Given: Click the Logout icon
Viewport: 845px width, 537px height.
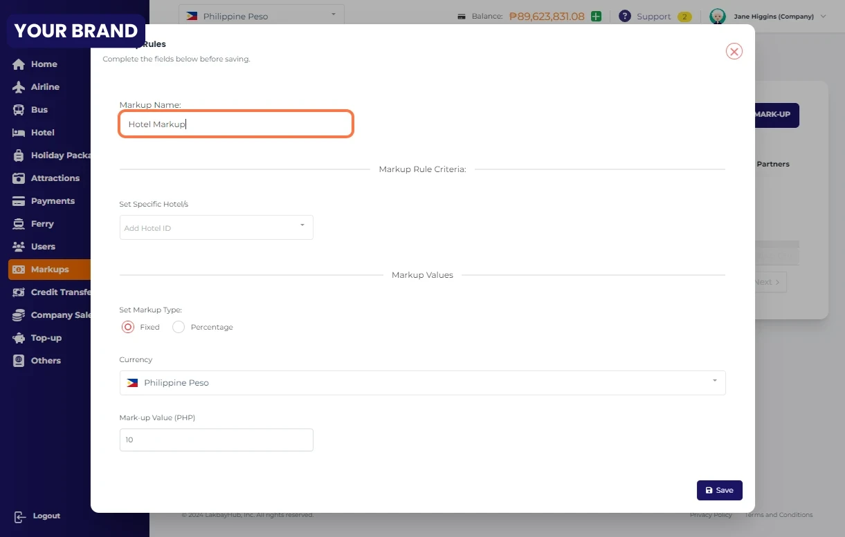Looking at the screenshot, I should click(19, 516).
